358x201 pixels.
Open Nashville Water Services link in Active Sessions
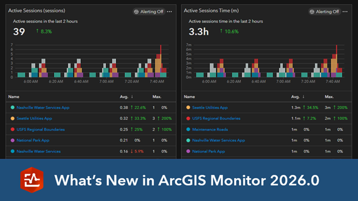coord(39,151)
